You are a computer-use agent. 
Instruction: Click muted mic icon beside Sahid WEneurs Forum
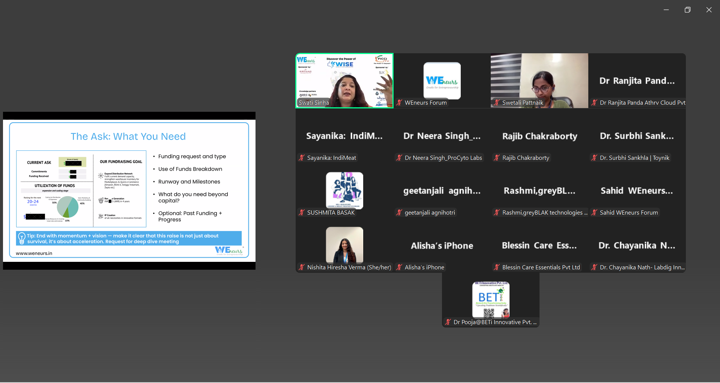pos(594,212)
